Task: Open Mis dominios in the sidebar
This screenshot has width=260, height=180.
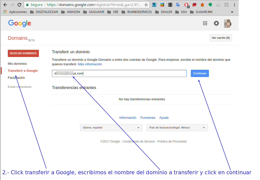Action: pyautogui.click(x=17, y=64)
